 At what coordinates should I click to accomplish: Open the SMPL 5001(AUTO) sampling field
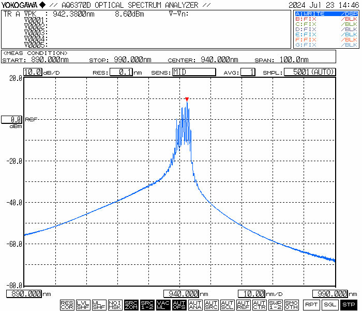pyautogui.click(x=310, y=72)
